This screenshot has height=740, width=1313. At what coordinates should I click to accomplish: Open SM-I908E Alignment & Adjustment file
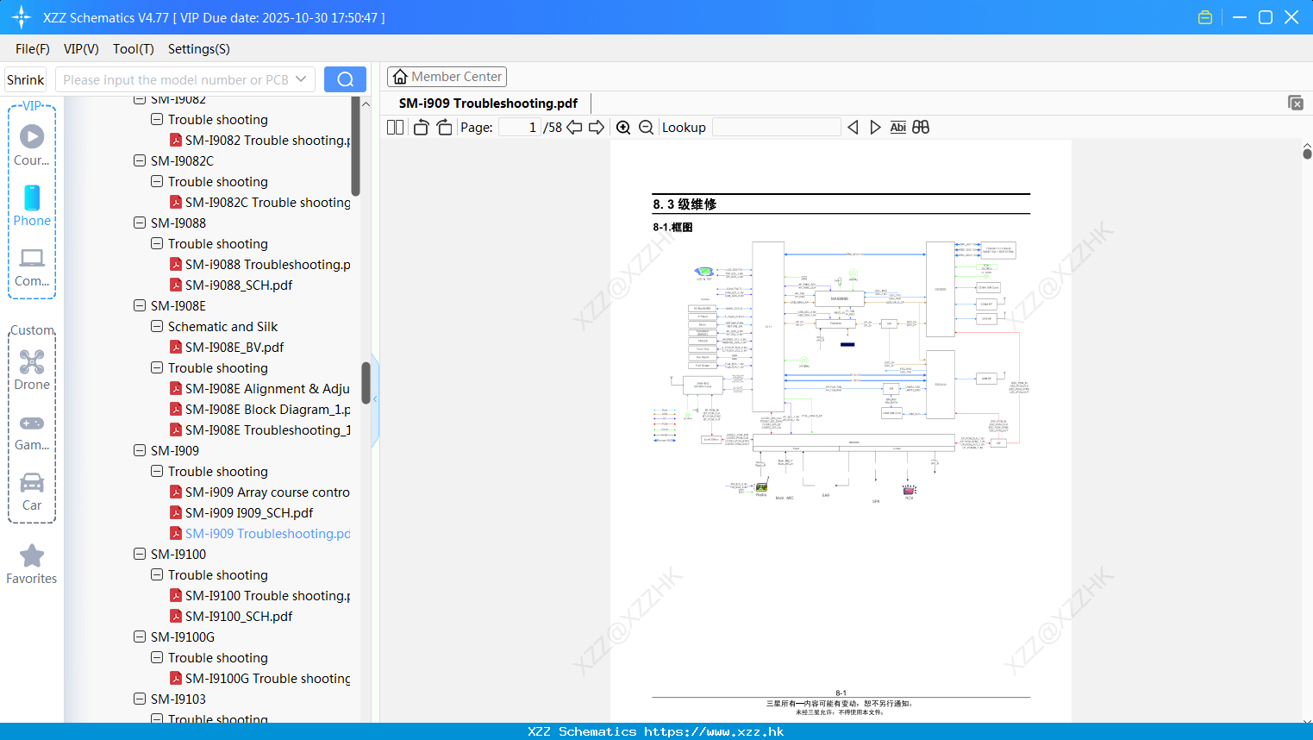[260, 388]
